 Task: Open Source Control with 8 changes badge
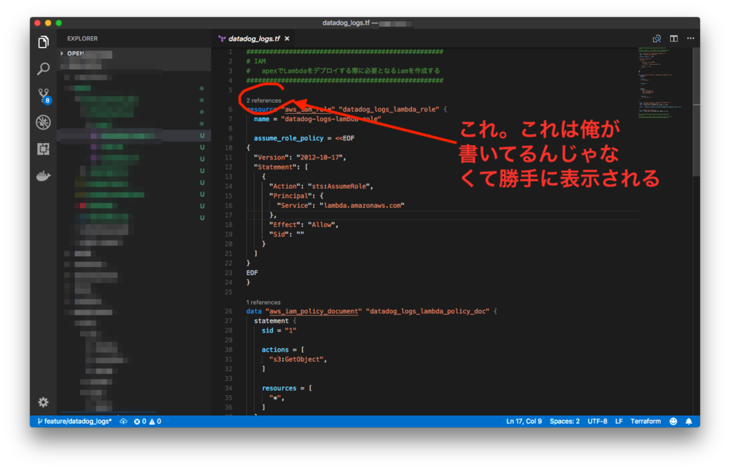pyautogui.click(x=44, y=95)
